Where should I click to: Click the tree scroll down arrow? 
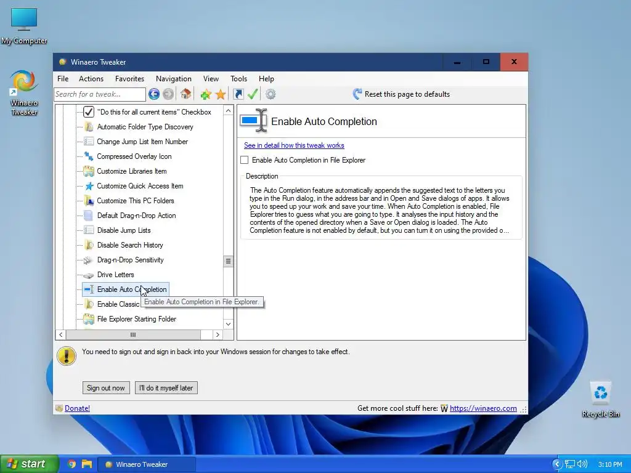pos(228,324)
